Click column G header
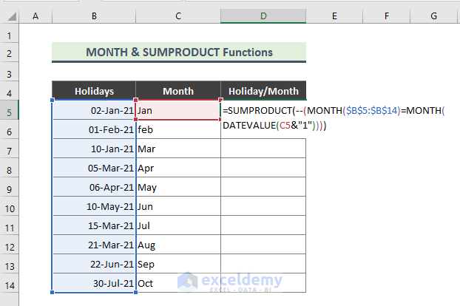460x306 pixels. pos(433,16)
